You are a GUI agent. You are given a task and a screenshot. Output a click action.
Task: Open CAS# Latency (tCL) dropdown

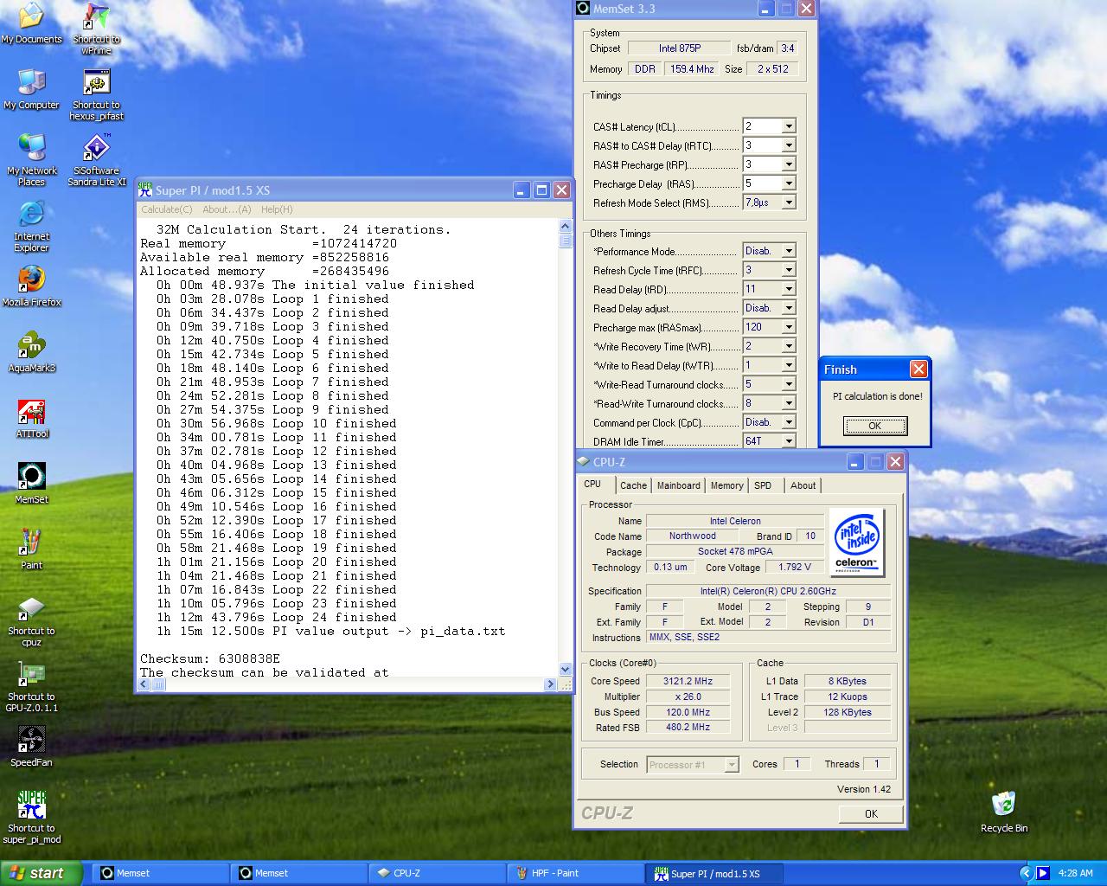789,126
